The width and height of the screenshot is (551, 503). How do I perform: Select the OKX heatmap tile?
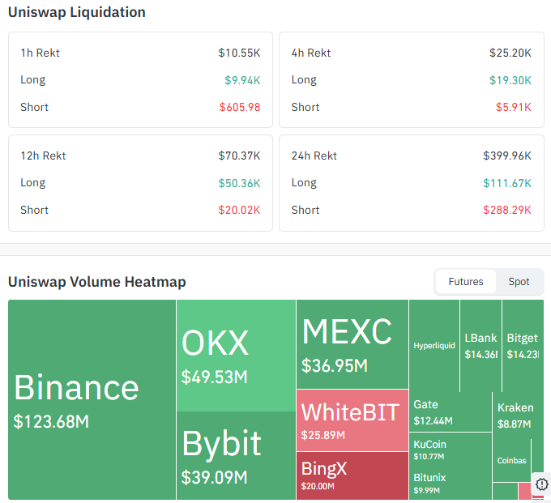pos(236,356)
